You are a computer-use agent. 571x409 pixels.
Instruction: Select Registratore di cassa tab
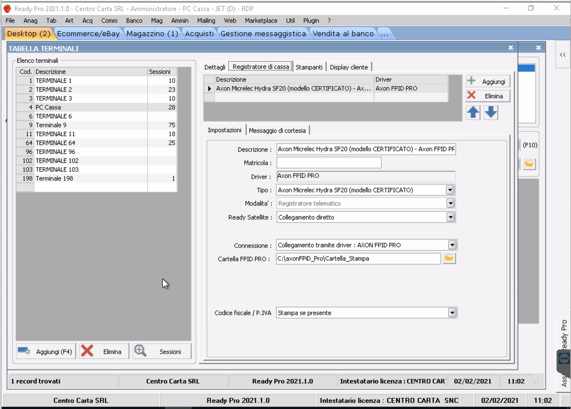point(261,67)
